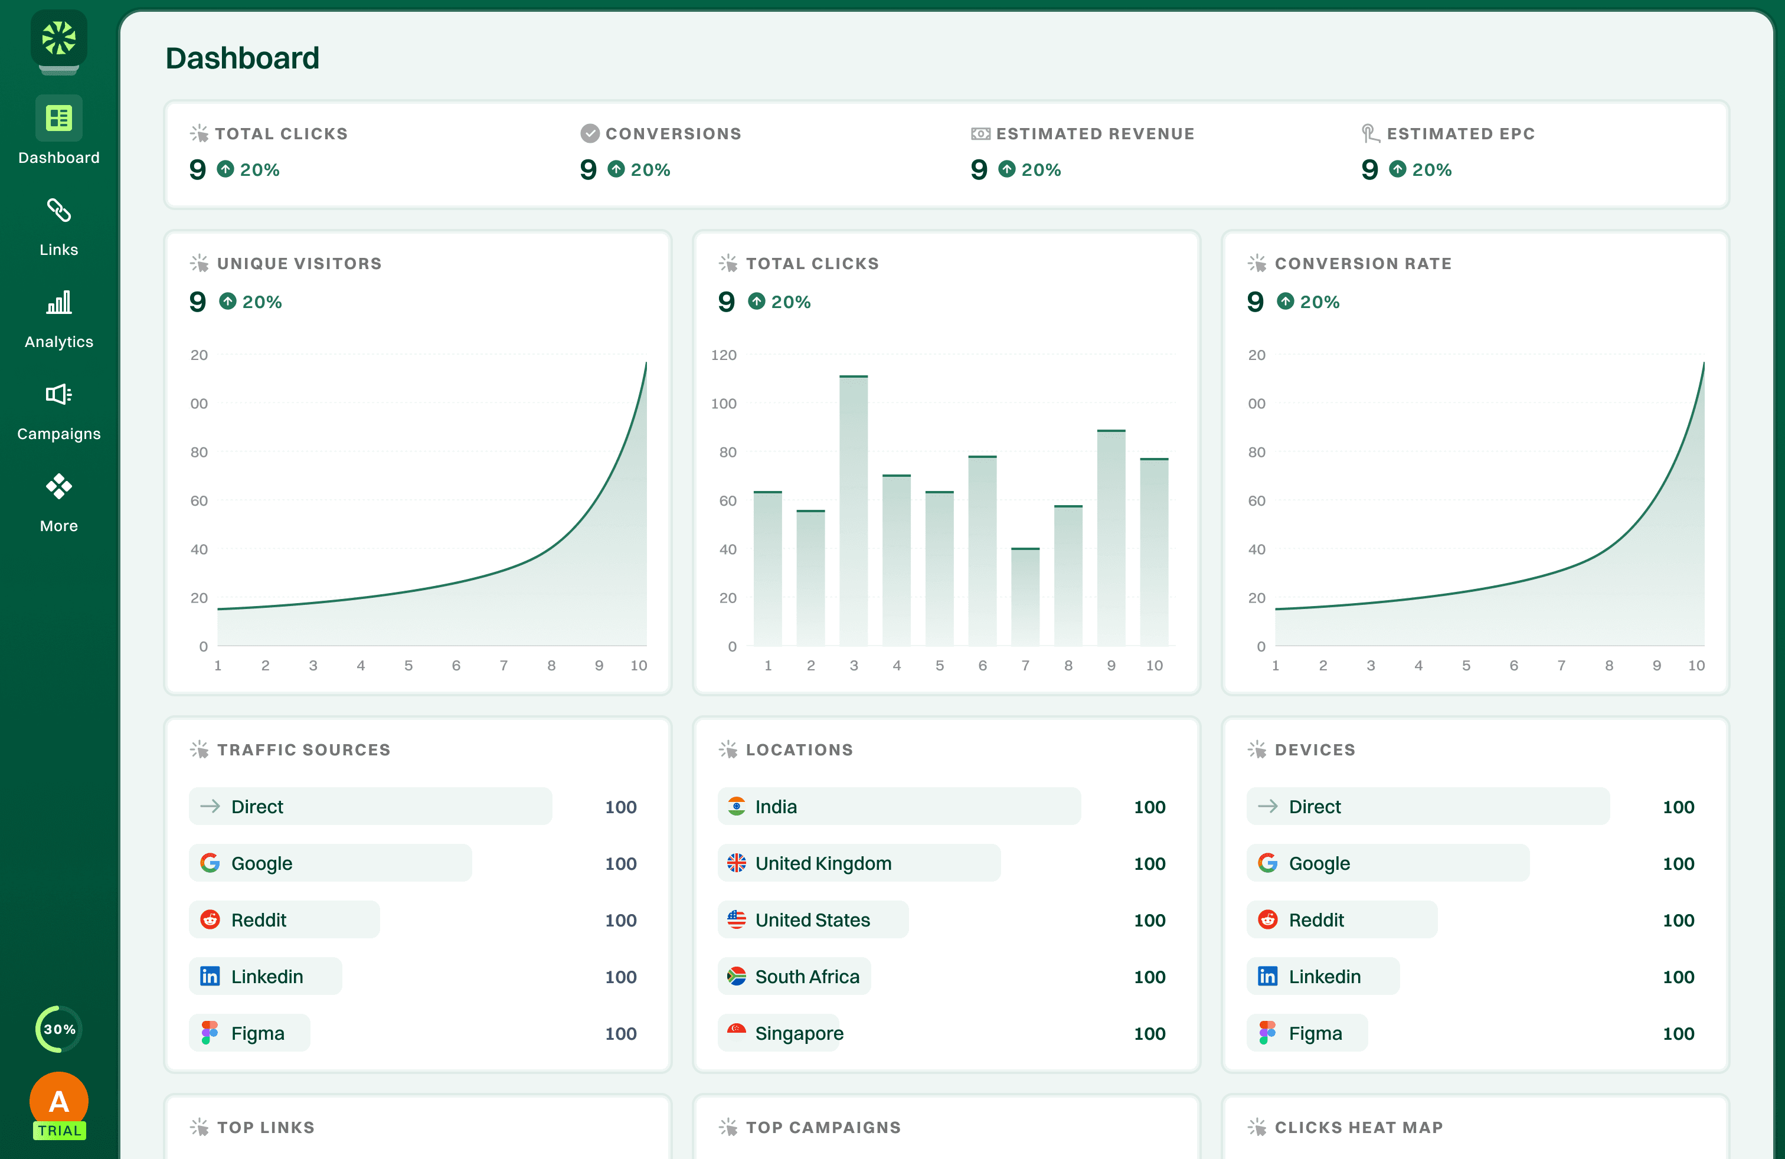Click the Figma logo in Devices

pos(1267,1033)
